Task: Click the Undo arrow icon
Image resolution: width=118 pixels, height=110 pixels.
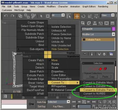Action: (x=6, y=16)
